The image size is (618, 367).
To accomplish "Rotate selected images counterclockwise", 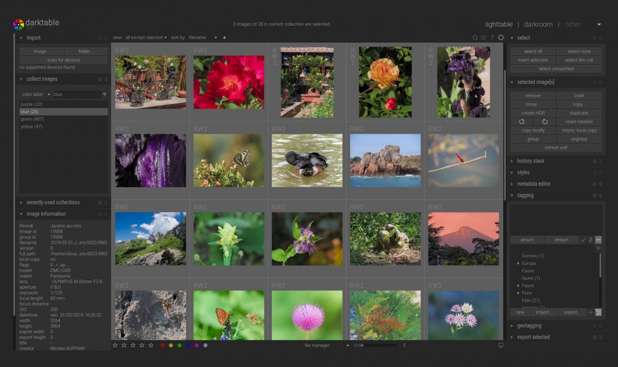I will coord(522,122).
